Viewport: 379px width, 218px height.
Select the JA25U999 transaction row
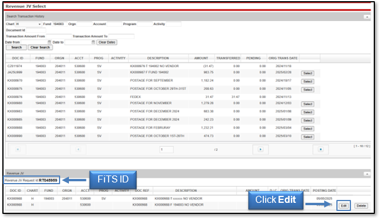tap(308, 73)
